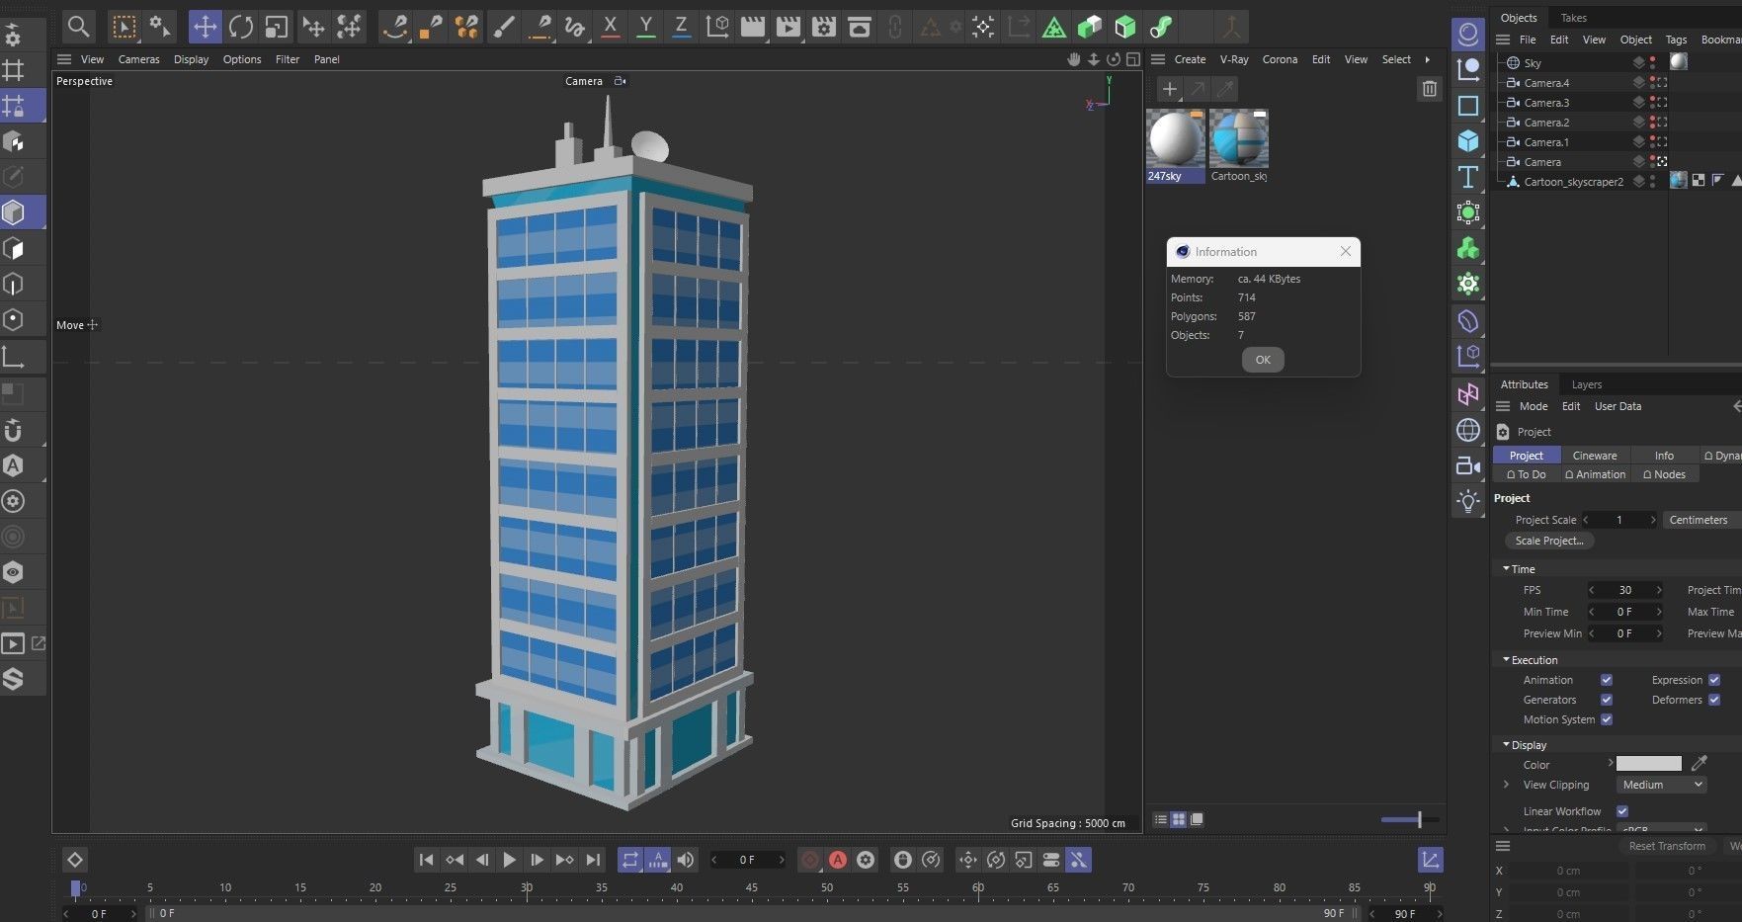The image size is (1742, 922).
Task: Click the green spline pen icon
Action: point(1161,27)
